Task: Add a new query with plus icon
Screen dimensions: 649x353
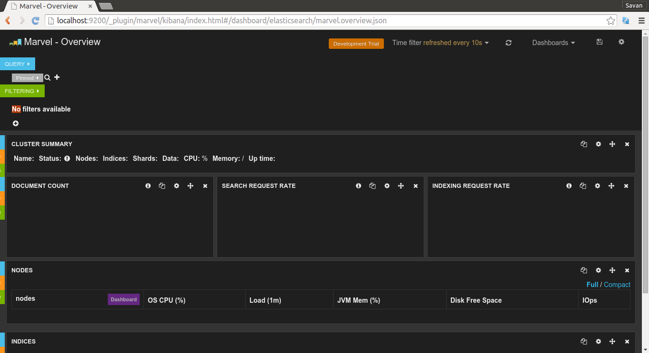Action: [57, 77]
